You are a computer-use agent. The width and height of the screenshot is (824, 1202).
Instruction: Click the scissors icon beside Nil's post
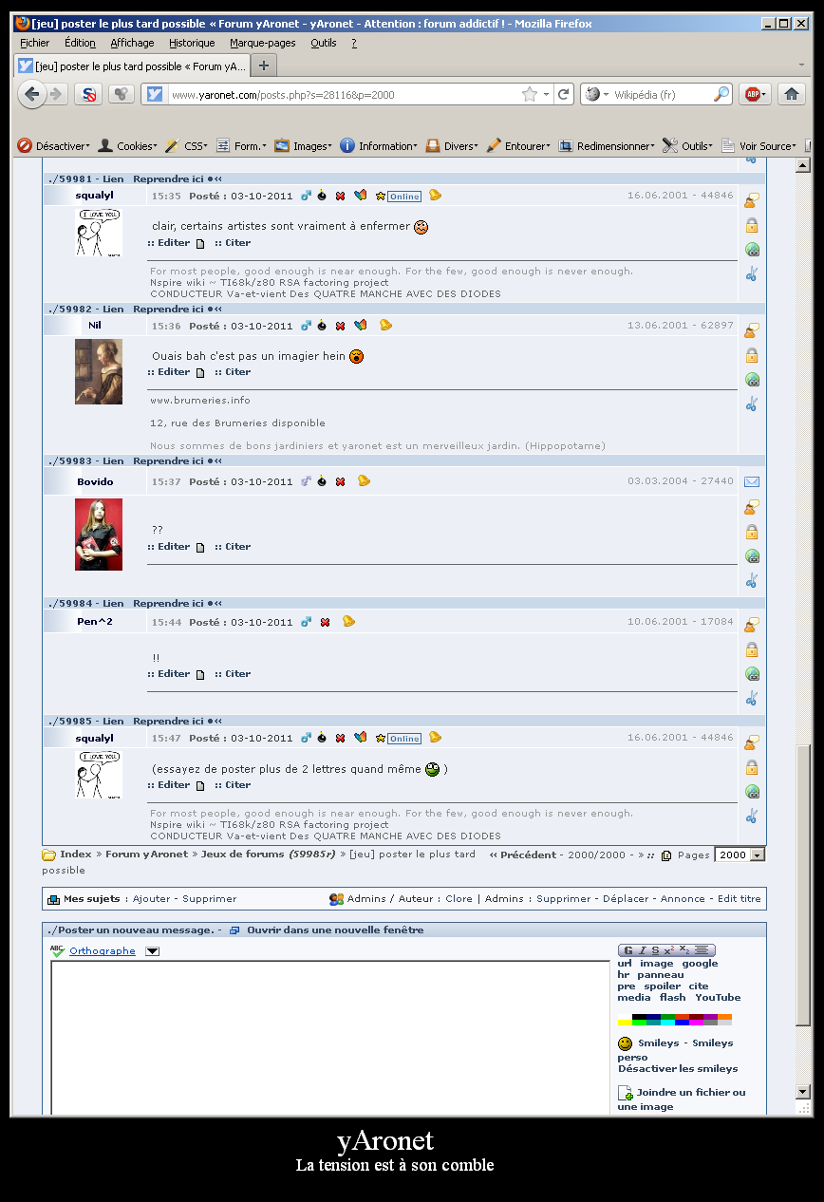[x=752, y=404]
